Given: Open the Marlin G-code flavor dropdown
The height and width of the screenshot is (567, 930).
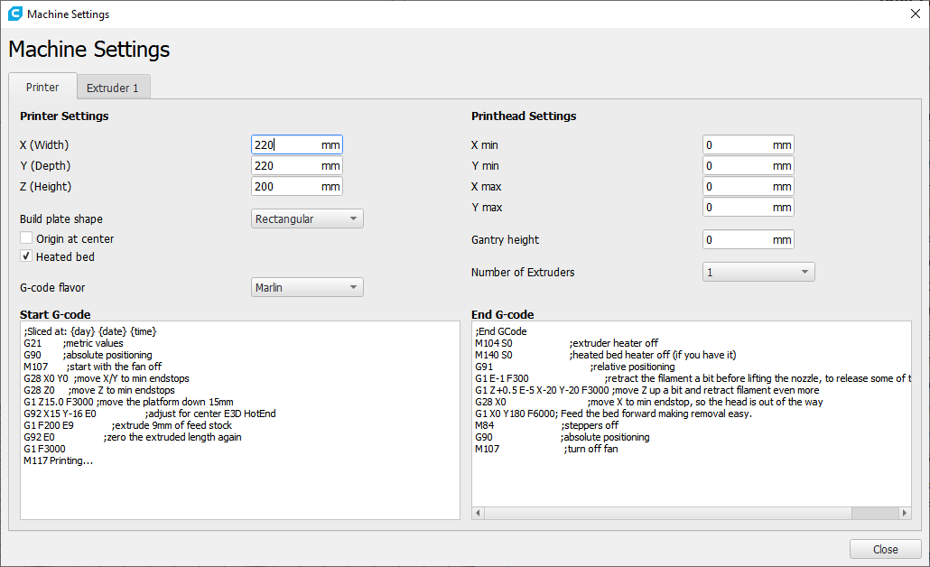Looking at the screenshot, I should [x=307, y=287].
